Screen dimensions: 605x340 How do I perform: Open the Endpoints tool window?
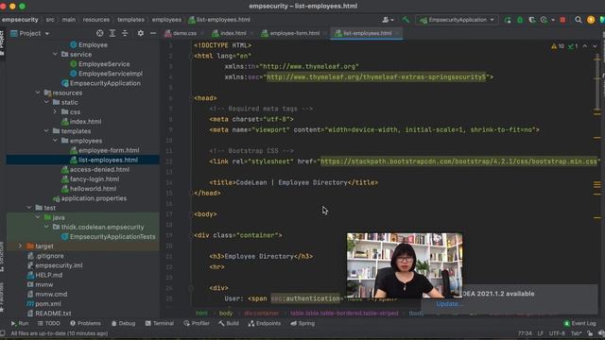tap(265, 323)
